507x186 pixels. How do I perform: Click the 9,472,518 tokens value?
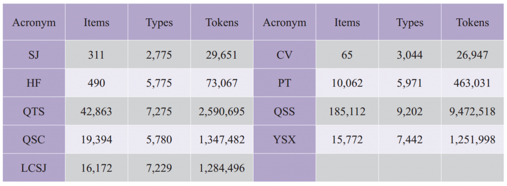pos(472,111)
